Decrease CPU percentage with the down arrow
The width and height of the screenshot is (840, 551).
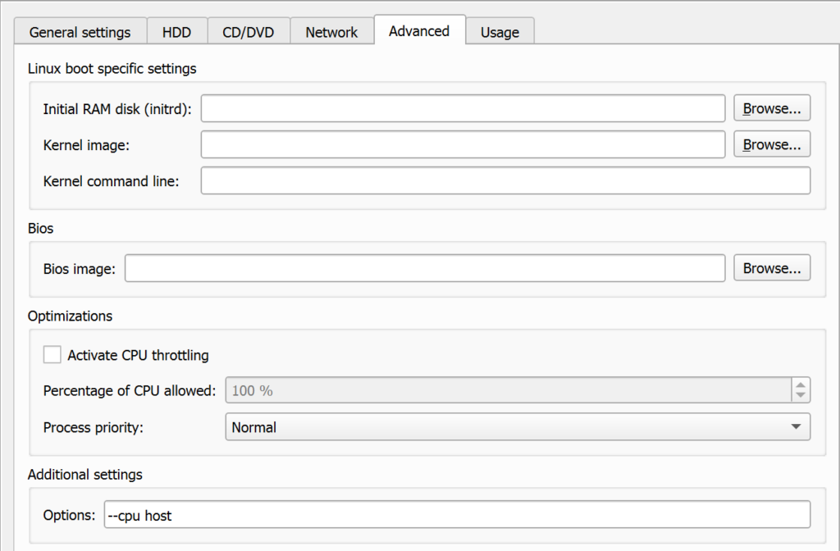point(801,395)
